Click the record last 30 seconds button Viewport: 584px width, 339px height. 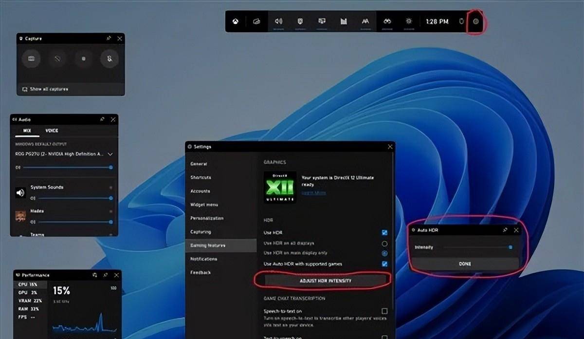(57, 58)
